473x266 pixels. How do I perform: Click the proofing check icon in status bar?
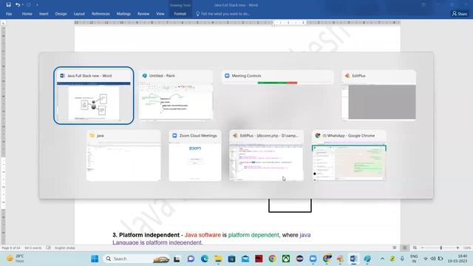[48, 248]
